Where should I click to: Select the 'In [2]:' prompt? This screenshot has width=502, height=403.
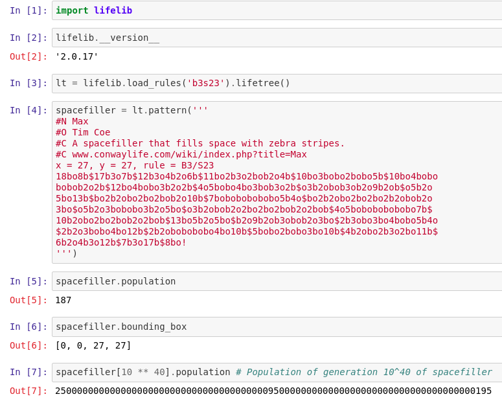pyautogui.click(x=29, y=38)
